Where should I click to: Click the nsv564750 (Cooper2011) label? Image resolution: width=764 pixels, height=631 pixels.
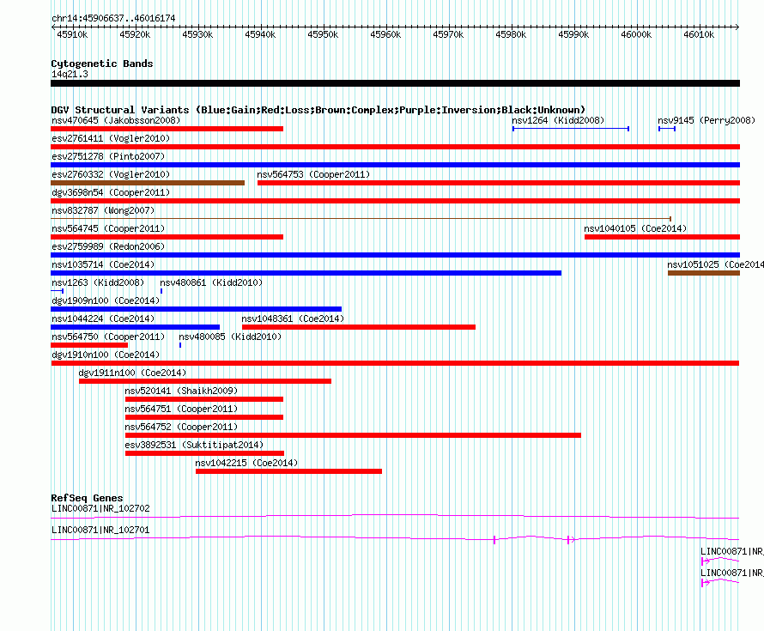tap(108, 337)
